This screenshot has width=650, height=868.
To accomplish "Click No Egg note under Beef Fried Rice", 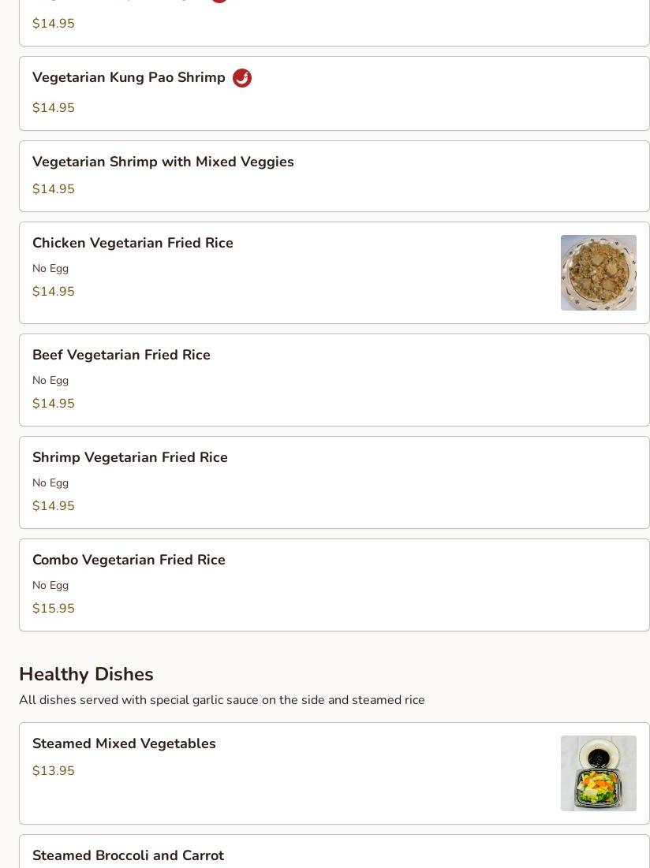I will coord(50,380).
